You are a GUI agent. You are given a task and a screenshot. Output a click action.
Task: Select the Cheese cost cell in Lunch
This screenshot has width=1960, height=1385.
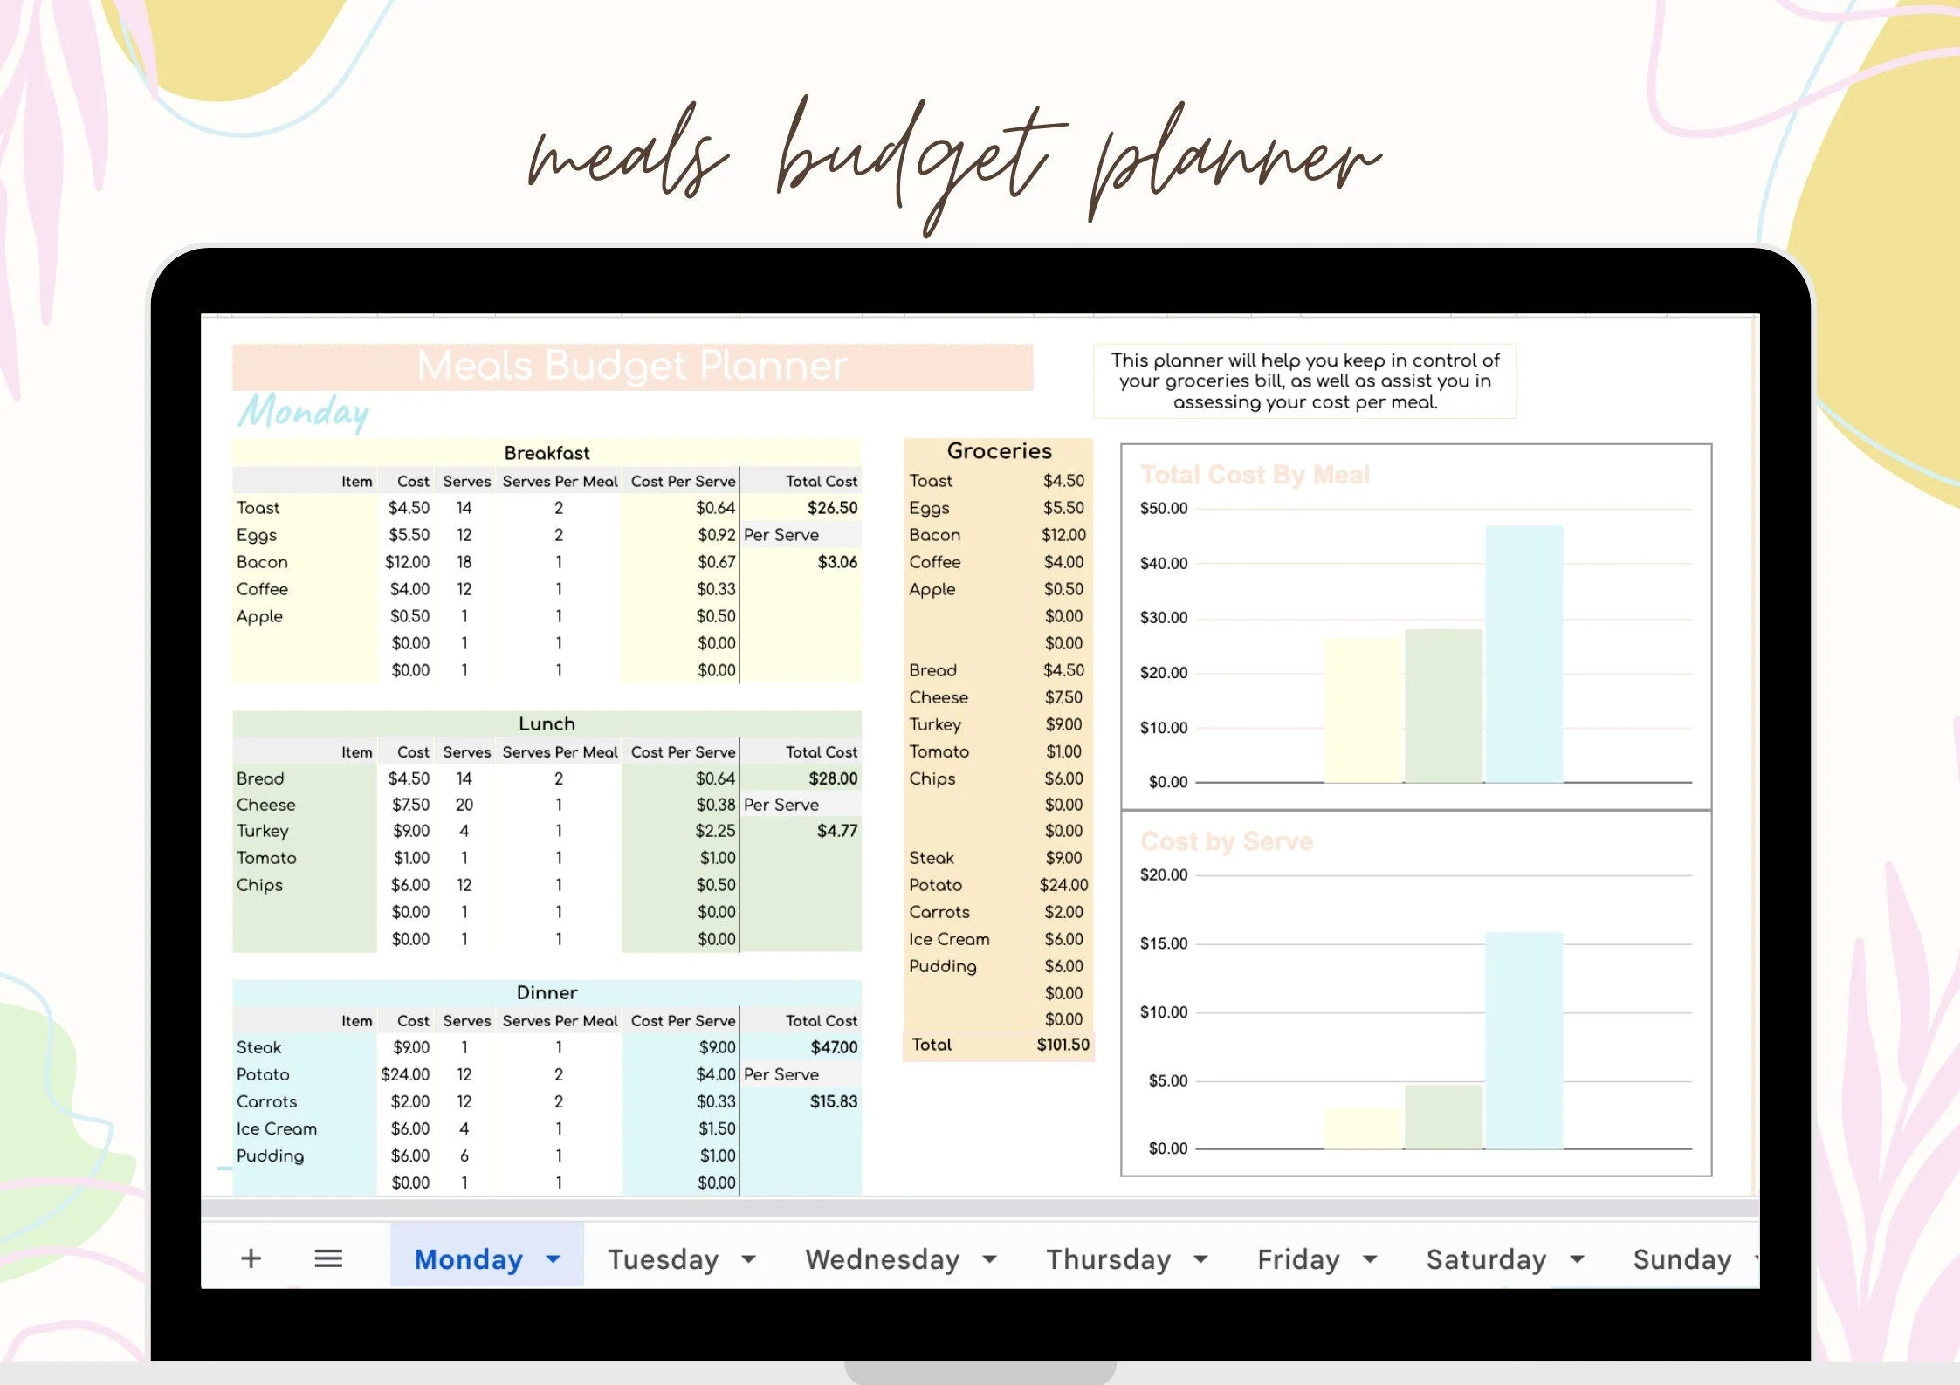411,804
